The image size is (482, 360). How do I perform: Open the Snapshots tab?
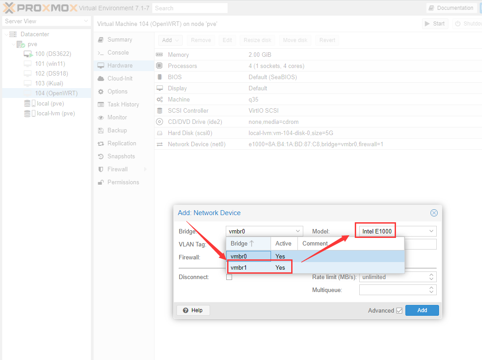[121, 157]
